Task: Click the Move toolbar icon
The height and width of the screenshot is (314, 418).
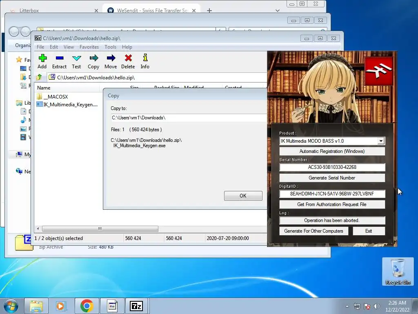Action: (x=111, y=61)
